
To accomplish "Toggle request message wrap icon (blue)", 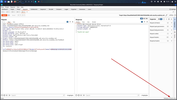I will [68, 22].
